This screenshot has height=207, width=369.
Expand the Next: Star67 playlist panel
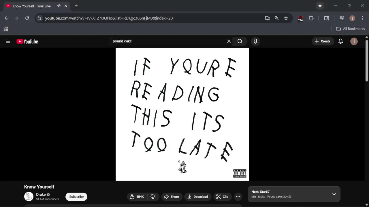(334, 194)
